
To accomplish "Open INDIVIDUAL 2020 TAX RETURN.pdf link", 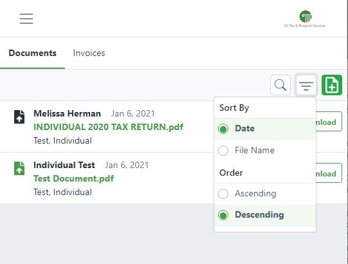I will coord(108,127).
